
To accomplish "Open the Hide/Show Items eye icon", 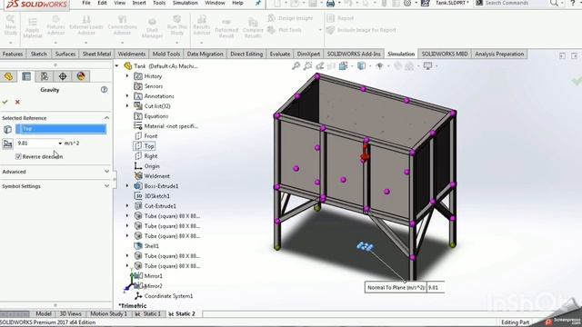I will pyautogui.click(x=379, y=66).
